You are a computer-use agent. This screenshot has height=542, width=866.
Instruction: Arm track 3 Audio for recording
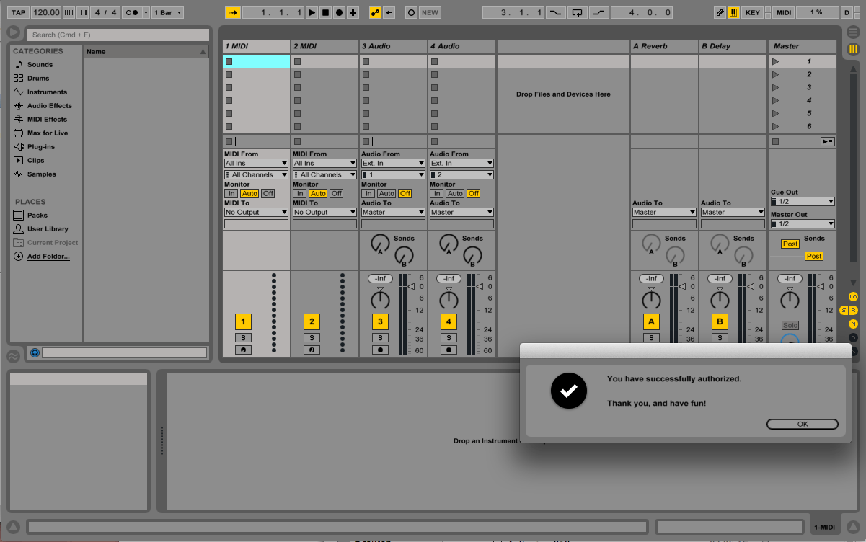(381, 350)
